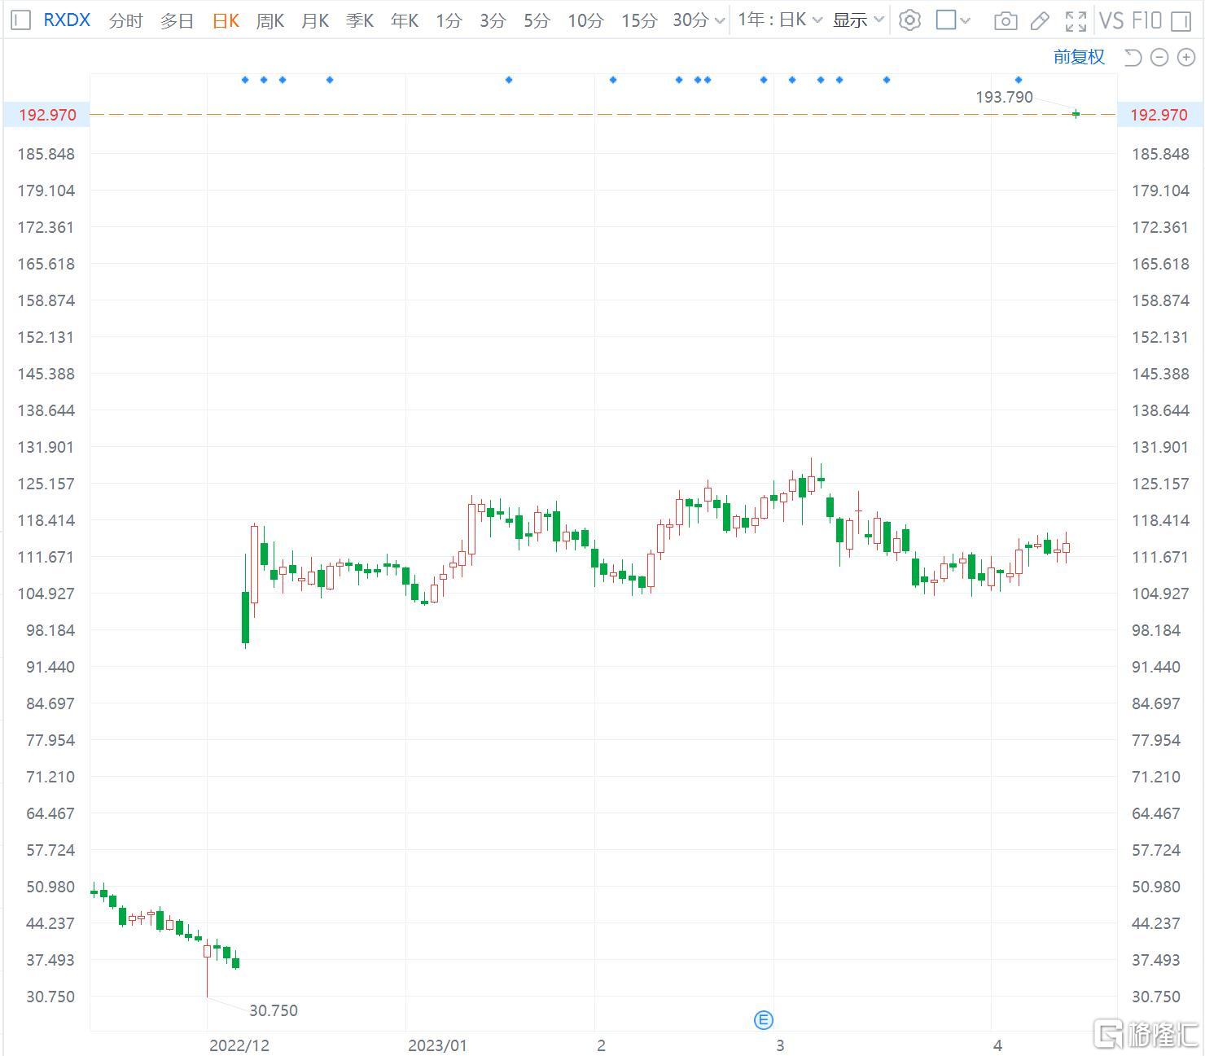The height and width of the screenshot is (1056, 1205).
Task: Click the RXDX ticker label
Action: click(66, 20)
